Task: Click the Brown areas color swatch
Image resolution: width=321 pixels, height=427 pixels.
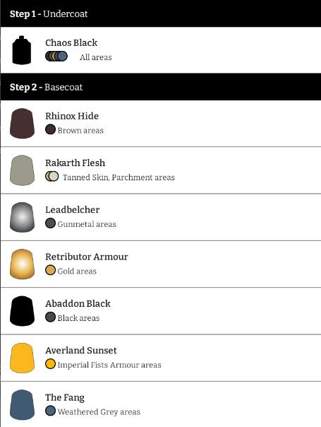Action: point(50,129)
